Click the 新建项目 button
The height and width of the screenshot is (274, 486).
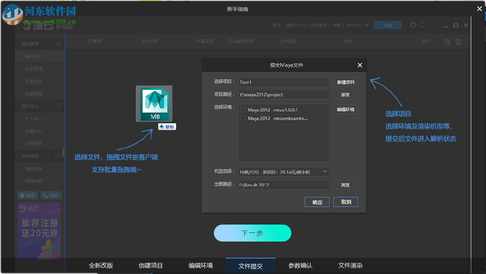[x=345, y=82]
